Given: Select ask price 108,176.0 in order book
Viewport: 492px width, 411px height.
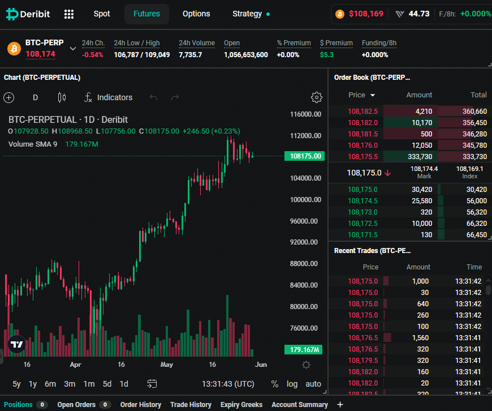Looking at the screenshot, I should click(362, 145).
